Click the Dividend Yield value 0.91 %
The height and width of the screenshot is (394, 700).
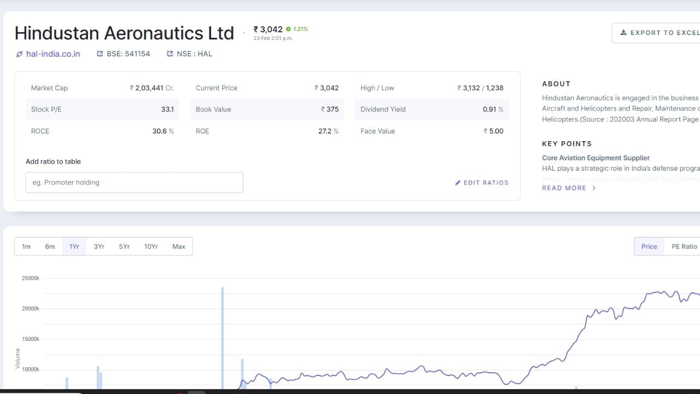[493, 109]
